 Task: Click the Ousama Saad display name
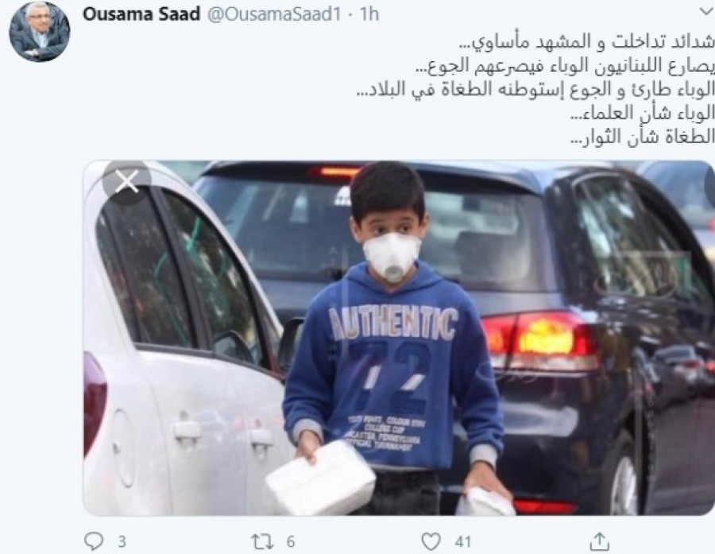pyautogui.click(x=141, y=14)
